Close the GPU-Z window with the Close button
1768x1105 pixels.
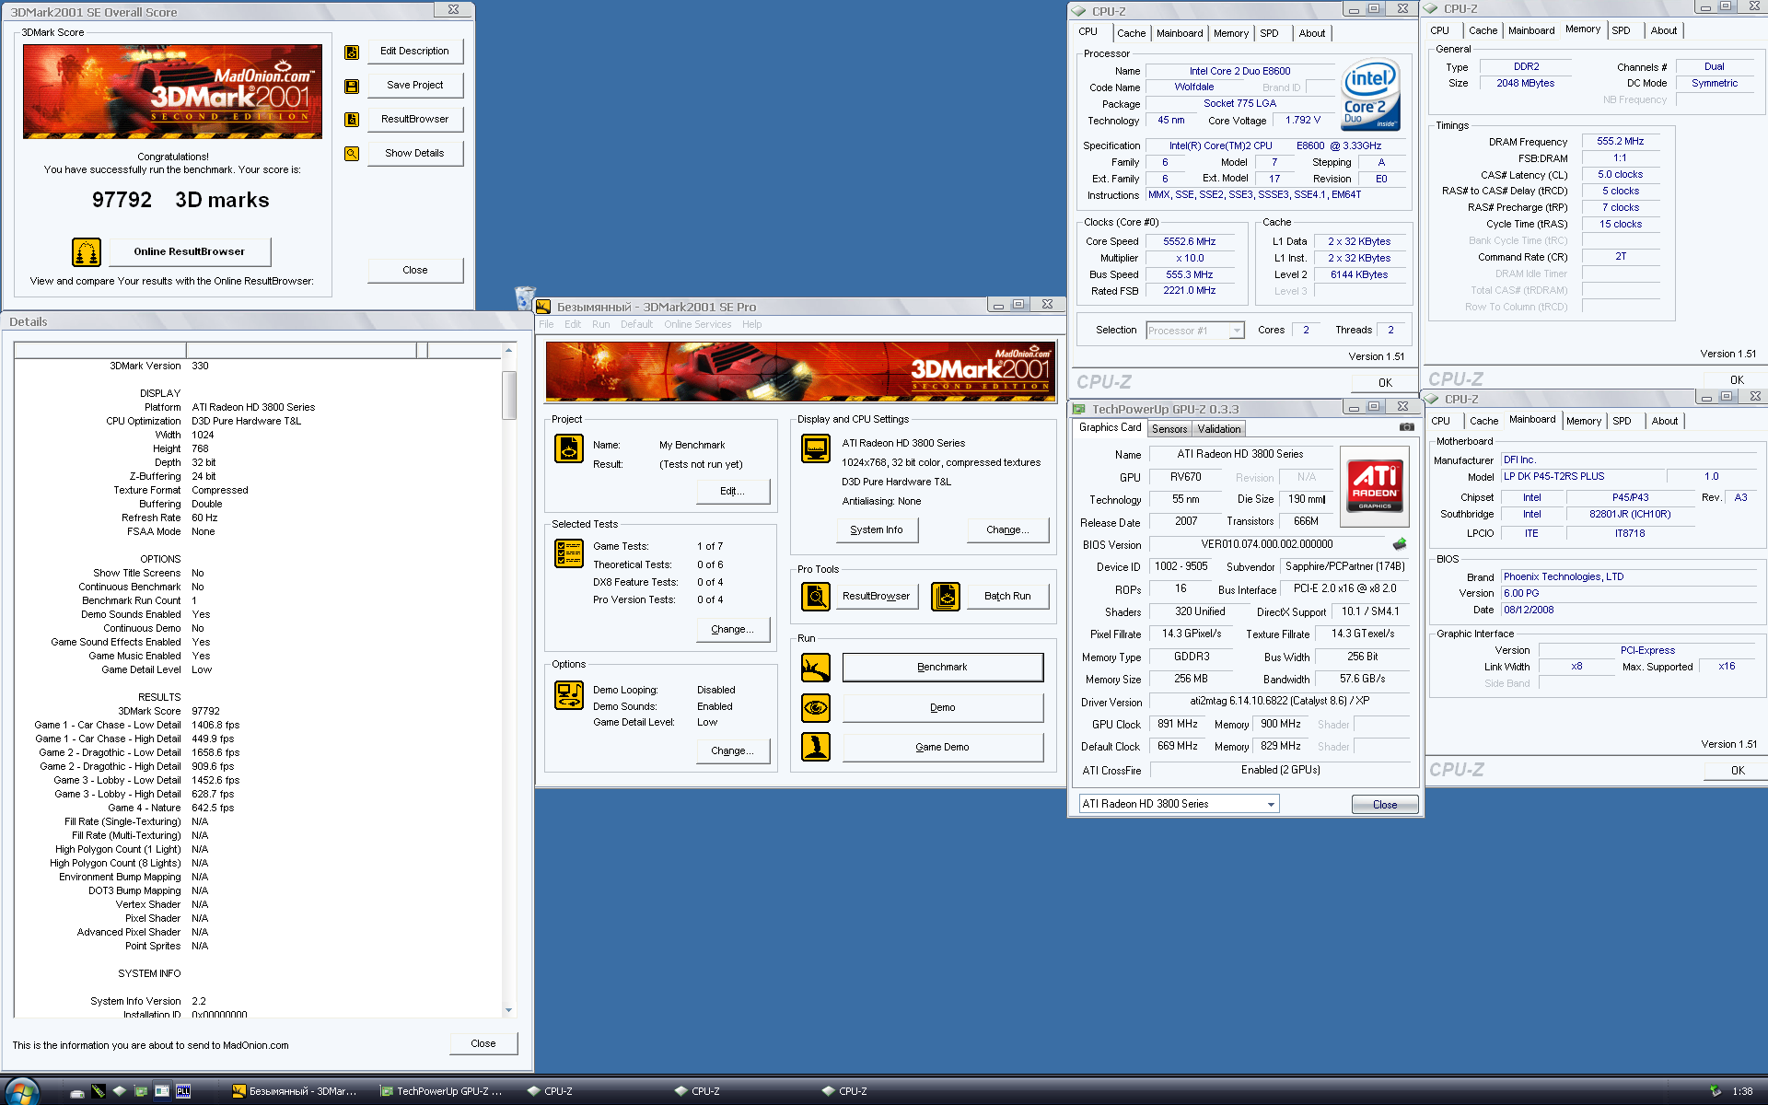pos(1384,805)
